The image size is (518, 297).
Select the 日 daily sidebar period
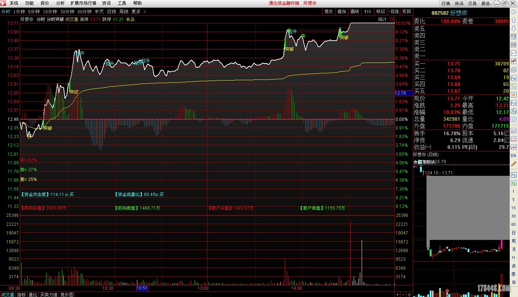point(514,233)
